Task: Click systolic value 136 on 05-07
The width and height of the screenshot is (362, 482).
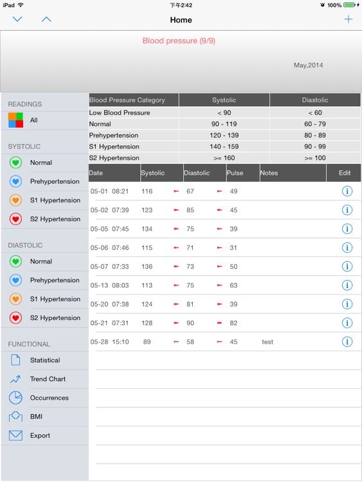Action: coord(147,267)
